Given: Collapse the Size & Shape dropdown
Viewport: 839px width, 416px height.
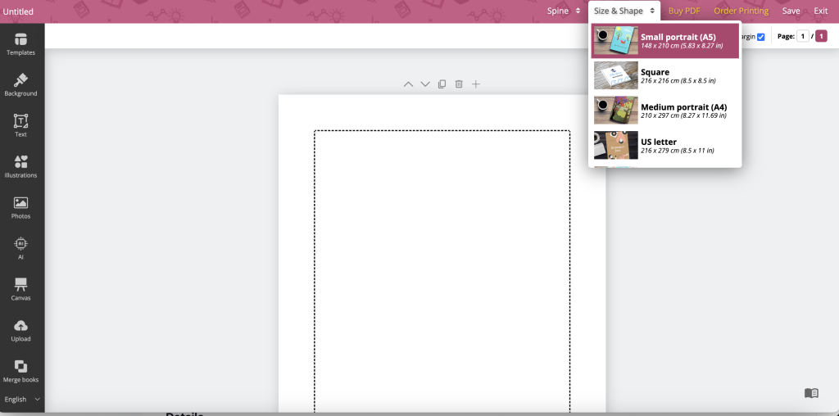Looking at the screenshot, I should pyautogui.click(x=624, y=11).
